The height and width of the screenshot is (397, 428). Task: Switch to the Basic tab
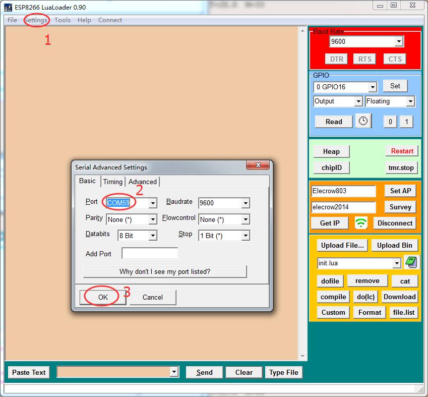tap(87, 181)
